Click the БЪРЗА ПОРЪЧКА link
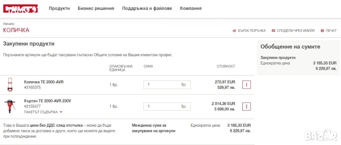 pyautogui.click(x=252, y=31)
